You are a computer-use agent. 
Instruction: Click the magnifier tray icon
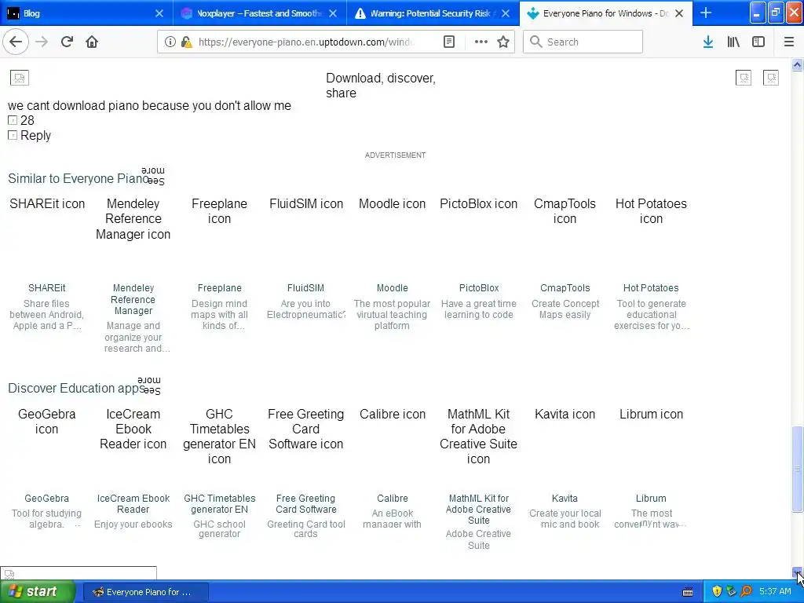point(746,592)
